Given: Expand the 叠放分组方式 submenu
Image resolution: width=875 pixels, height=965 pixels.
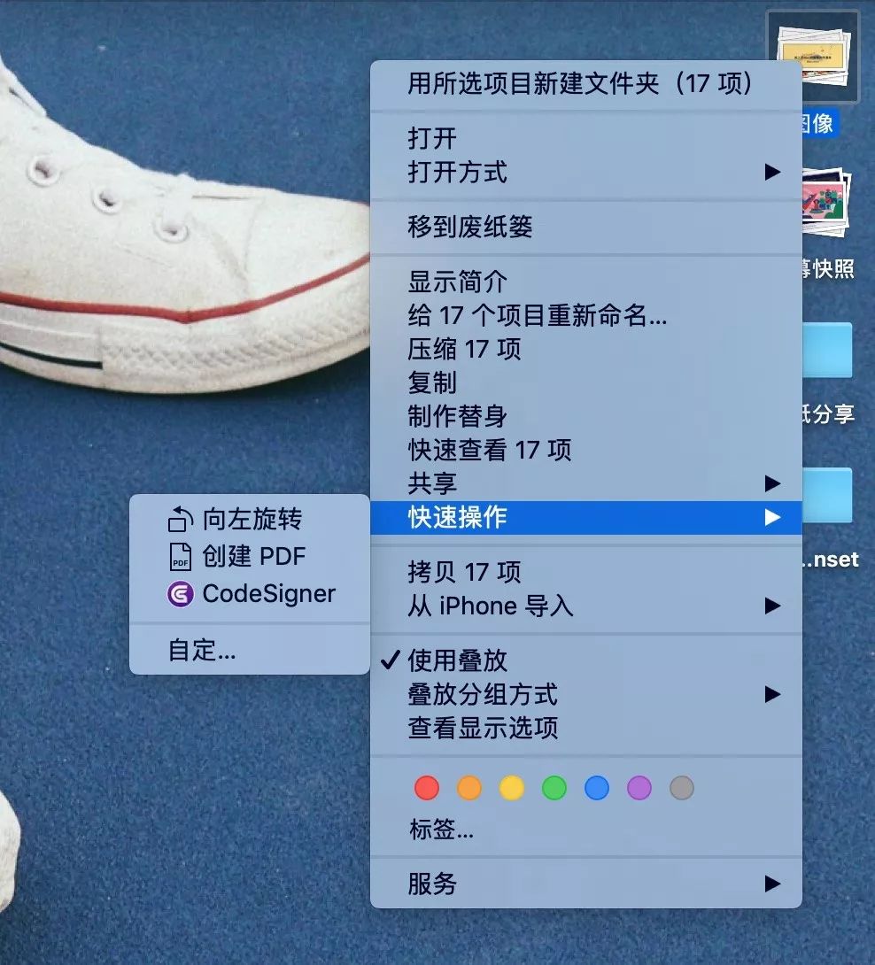Looking at the screenshot, I should tap(772, 694).
